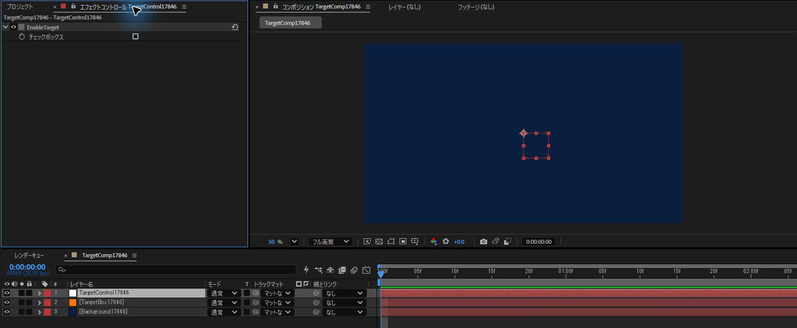Viewport: 797px width, 328px height.
Task: Tick the チェックボックス checkbox in Effect Controls
Action: point(135,36)
